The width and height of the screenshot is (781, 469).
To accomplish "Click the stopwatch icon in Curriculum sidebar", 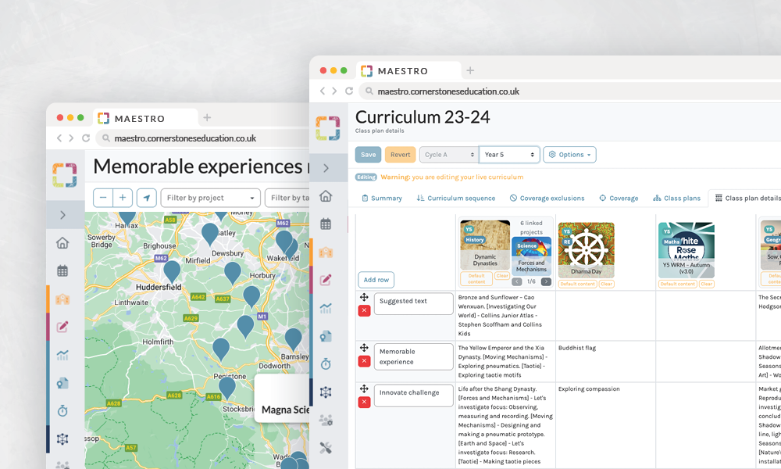I will click(326, 364).
